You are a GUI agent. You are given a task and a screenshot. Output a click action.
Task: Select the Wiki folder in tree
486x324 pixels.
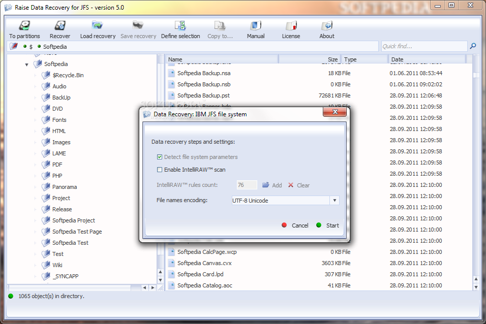[x=57, y=265]
